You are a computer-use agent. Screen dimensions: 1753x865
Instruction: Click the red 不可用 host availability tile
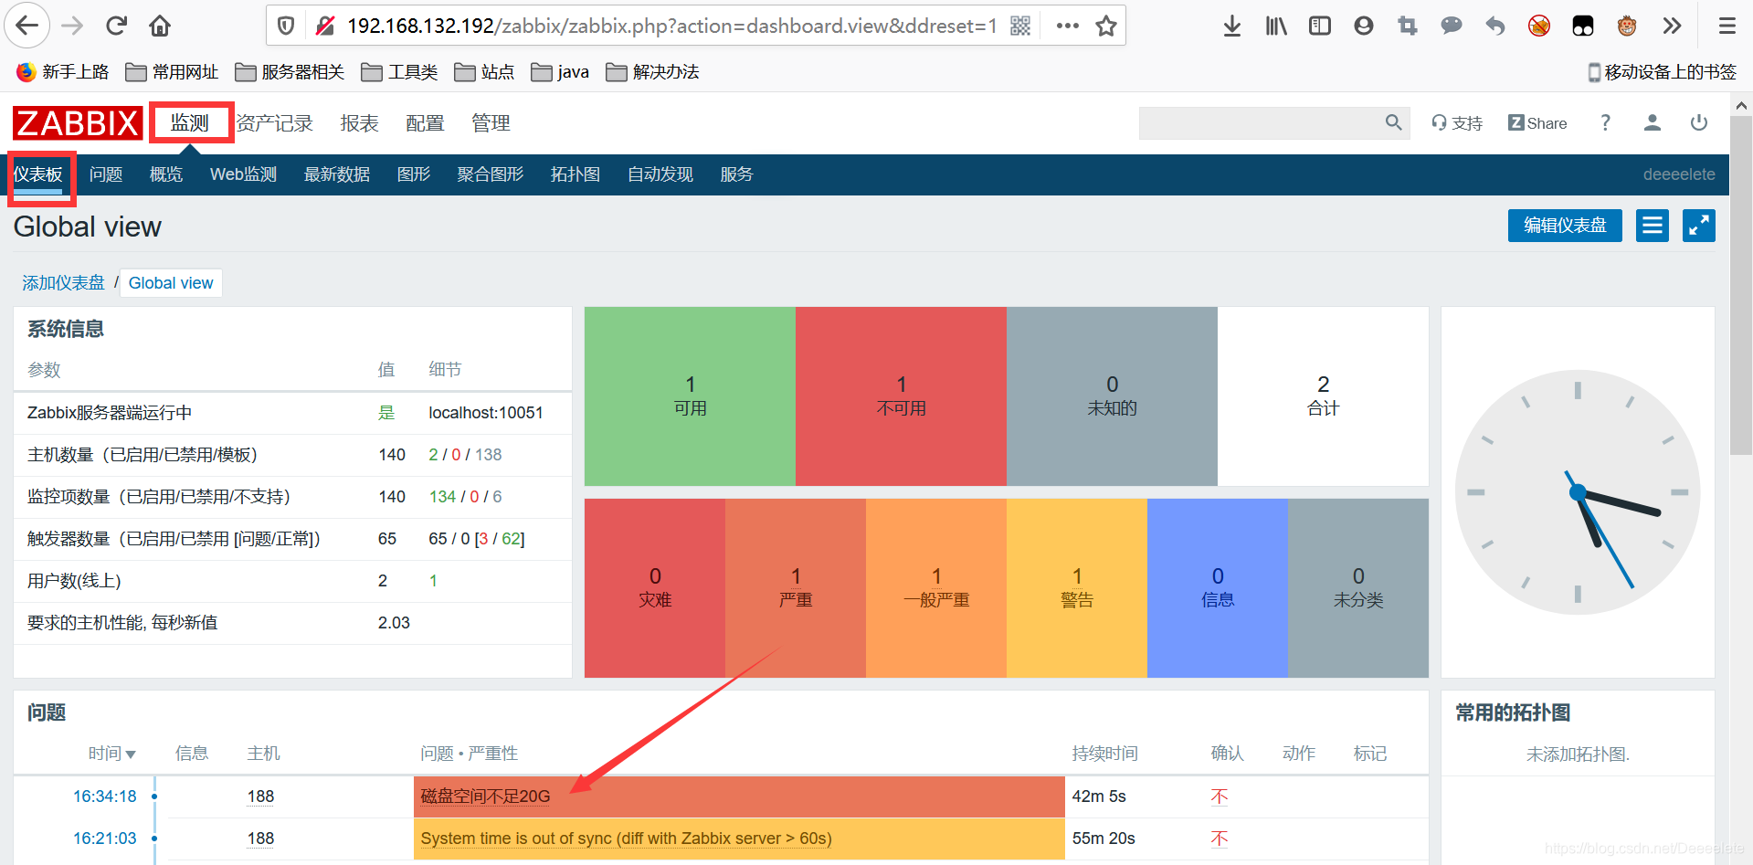(x=901, y=396)
